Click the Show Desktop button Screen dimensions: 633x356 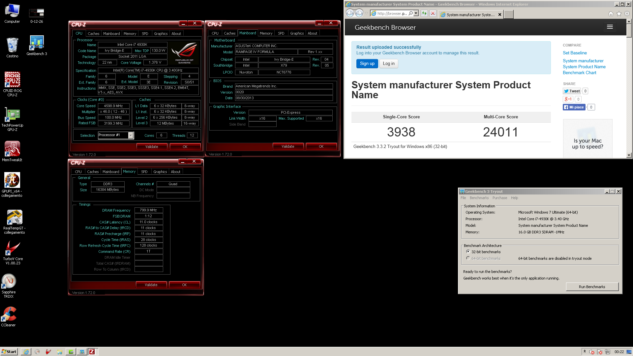629,351
